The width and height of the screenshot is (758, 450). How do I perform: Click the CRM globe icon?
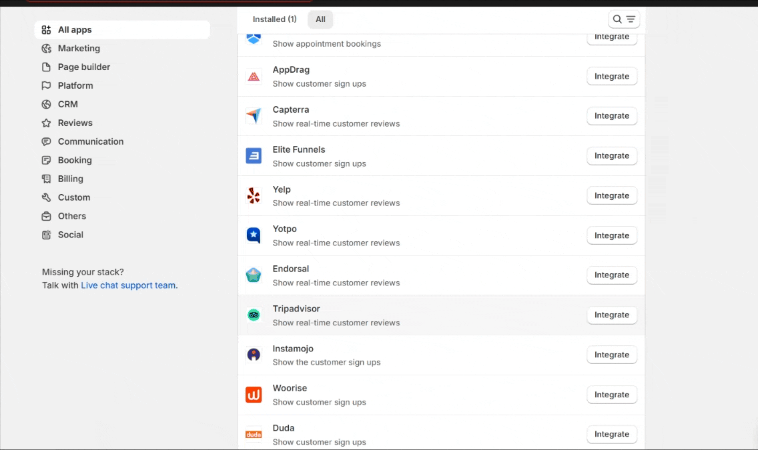47,104
